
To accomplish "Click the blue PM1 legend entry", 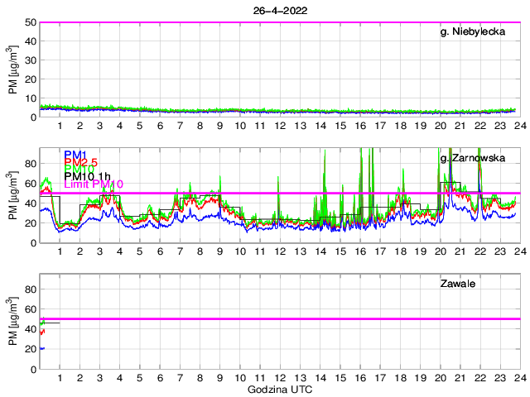I will (x=75, y=155).
